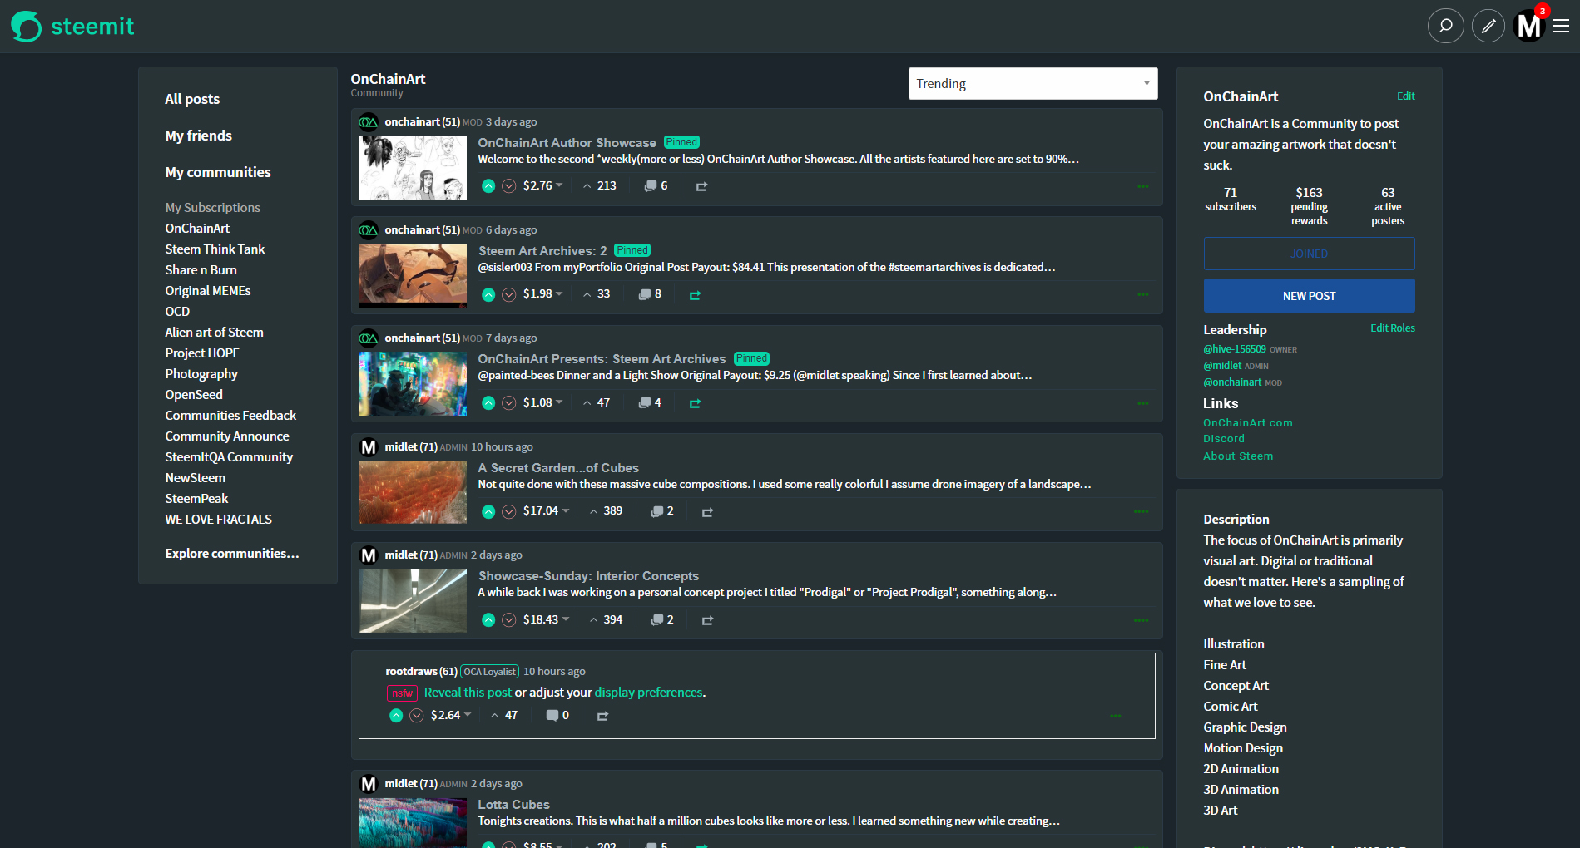Open the M user avatar with notifications
1580x848 pixels.
coord(1530,26)
